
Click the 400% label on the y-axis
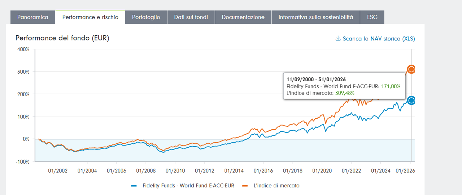[23, 49]
